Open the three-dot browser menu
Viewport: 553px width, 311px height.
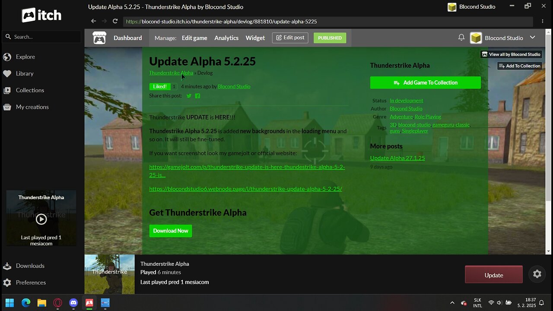click(x=543, y=21)
